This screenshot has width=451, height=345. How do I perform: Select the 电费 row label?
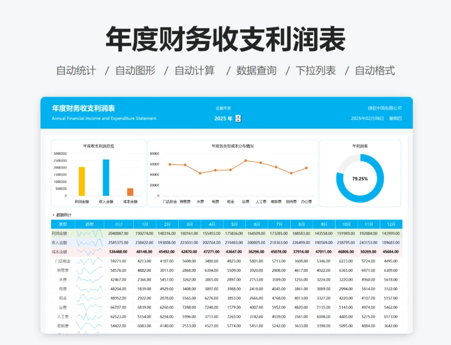pyautogui.click(x=63, y=289)
